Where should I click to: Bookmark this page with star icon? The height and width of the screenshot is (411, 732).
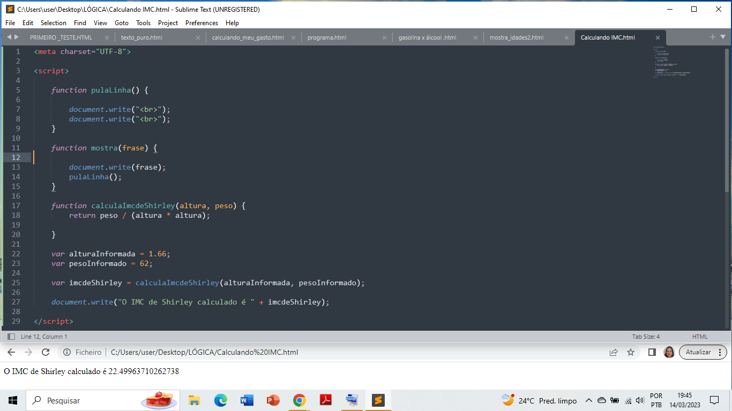(x=631, y=352)
